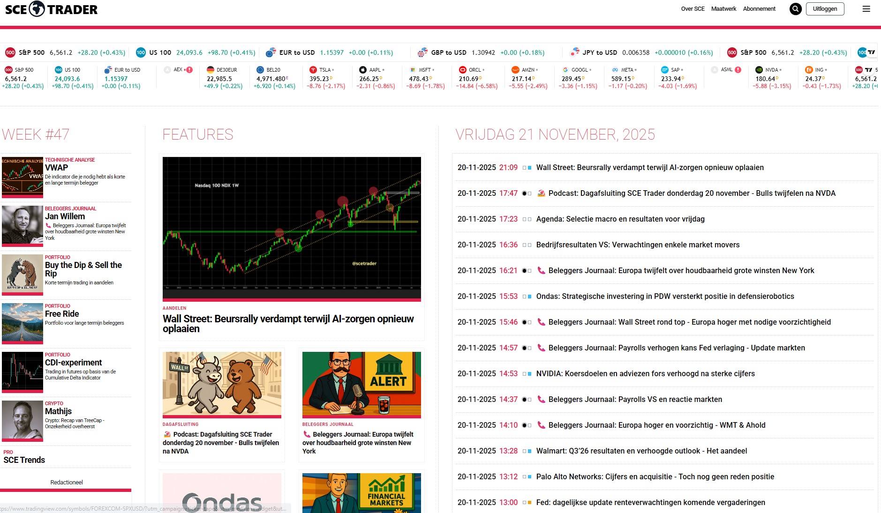Open the Financial Markets cartoon thumbnail
The height and width of the screenshot is (513, 881).
pos(361,493)
